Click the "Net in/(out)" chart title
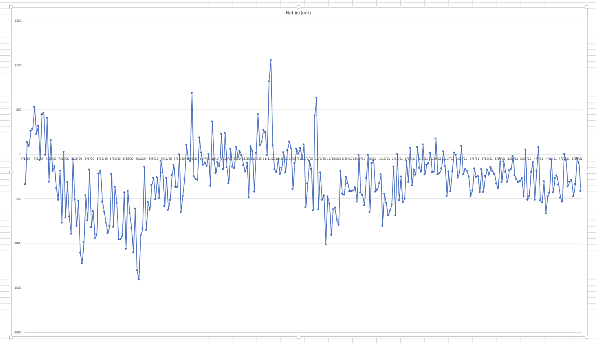 (x=298, y=13)
